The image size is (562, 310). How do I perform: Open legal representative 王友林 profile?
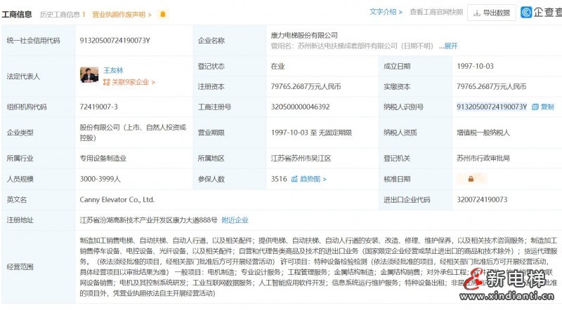click(x=113, y=70)
